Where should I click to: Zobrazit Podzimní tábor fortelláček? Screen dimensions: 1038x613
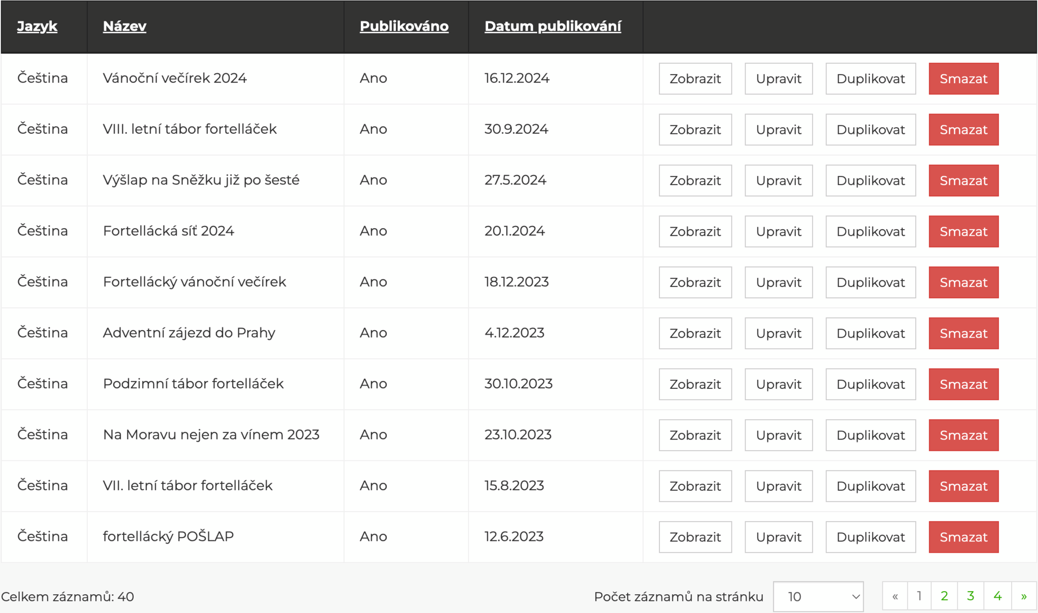(x=695, y=384)
